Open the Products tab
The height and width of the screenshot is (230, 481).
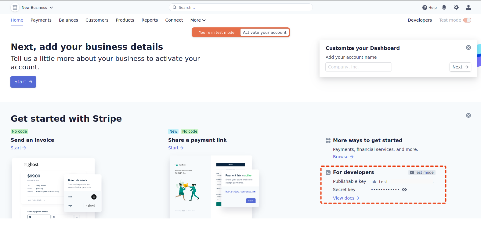[125, 20]
